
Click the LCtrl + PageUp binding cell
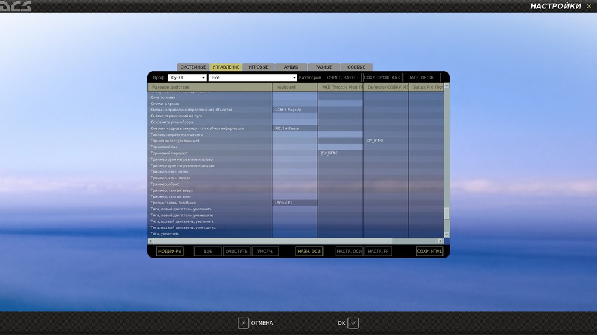295,110
